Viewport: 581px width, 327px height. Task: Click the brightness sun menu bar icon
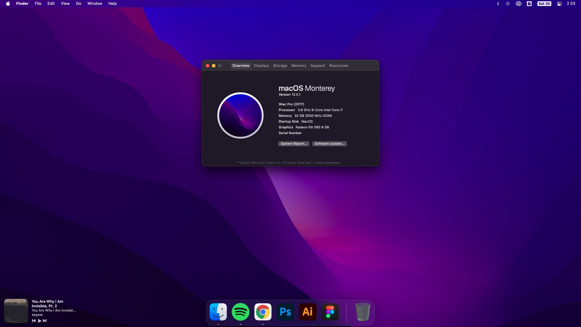(508, 4)
